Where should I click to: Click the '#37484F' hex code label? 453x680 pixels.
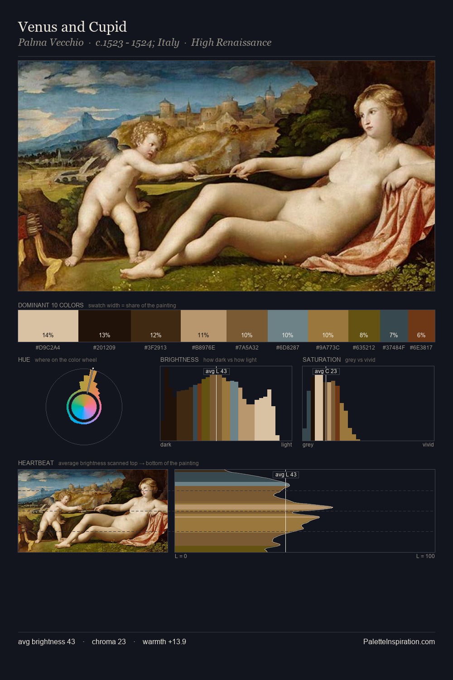(394, 348)
